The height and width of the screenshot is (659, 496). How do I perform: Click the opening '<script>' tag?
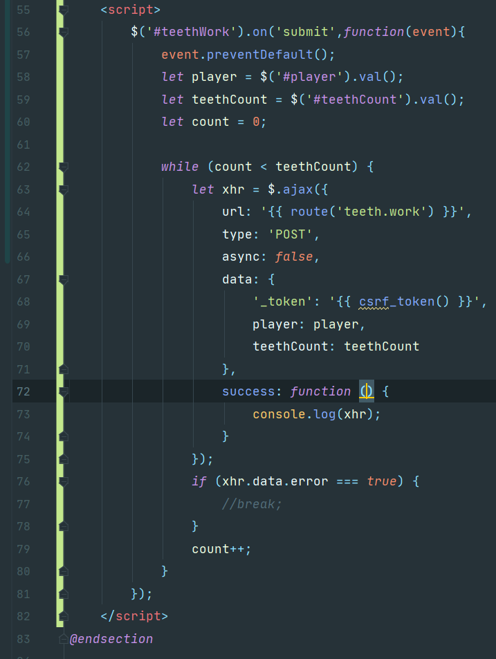130,10
